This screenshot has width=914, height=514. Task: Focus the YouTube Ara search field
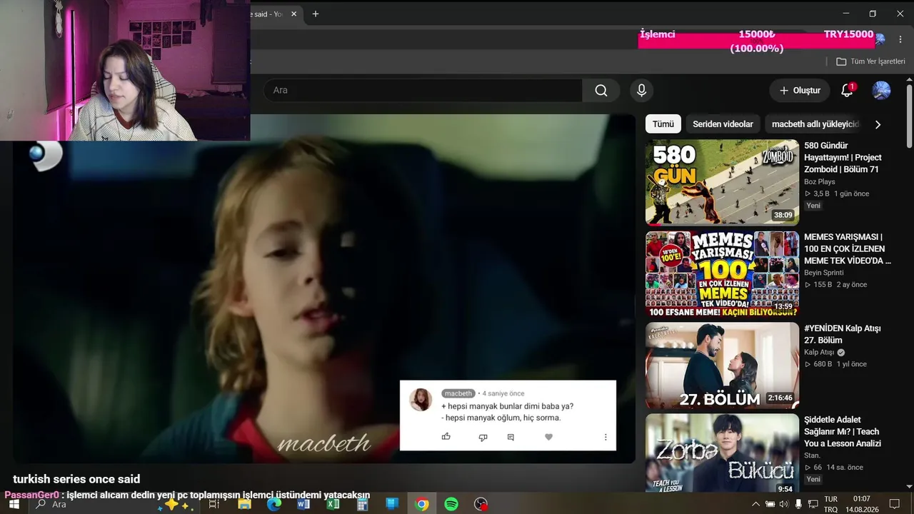(423, 91)
